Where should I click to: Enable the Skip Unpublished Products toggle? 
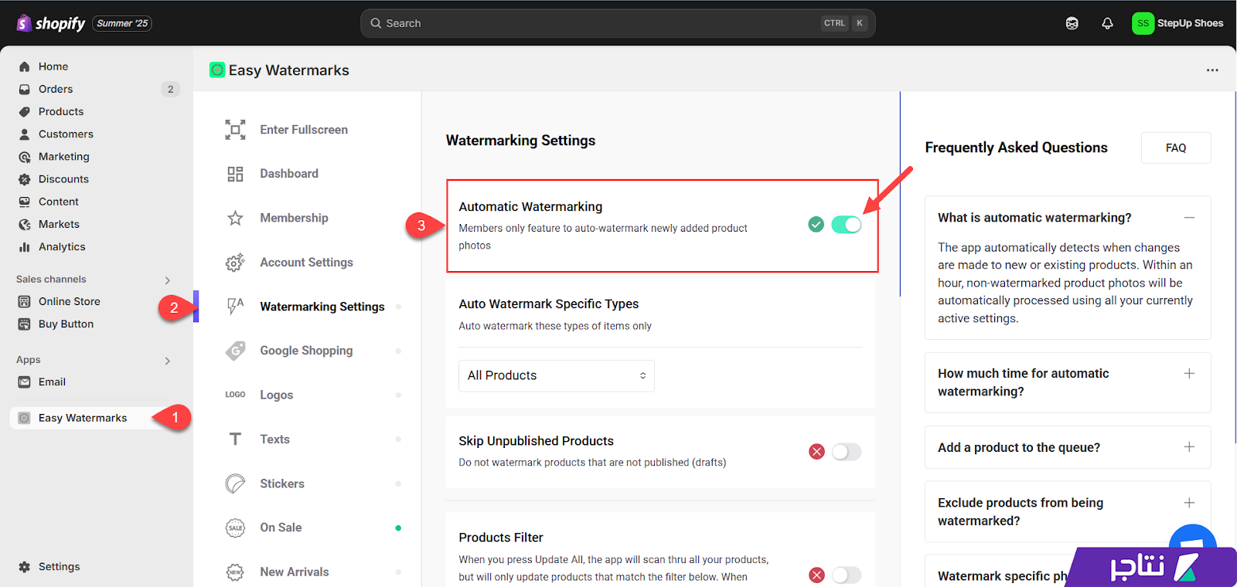[846, 452]
